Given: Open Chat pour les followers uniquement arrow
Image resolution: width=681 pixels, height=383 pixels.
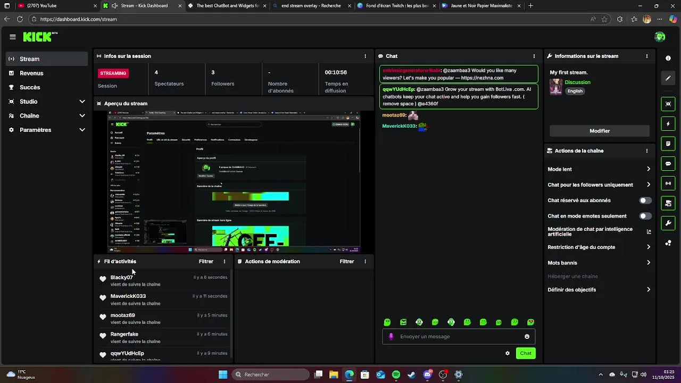Looking at the screenshot, I should (649, 185).
